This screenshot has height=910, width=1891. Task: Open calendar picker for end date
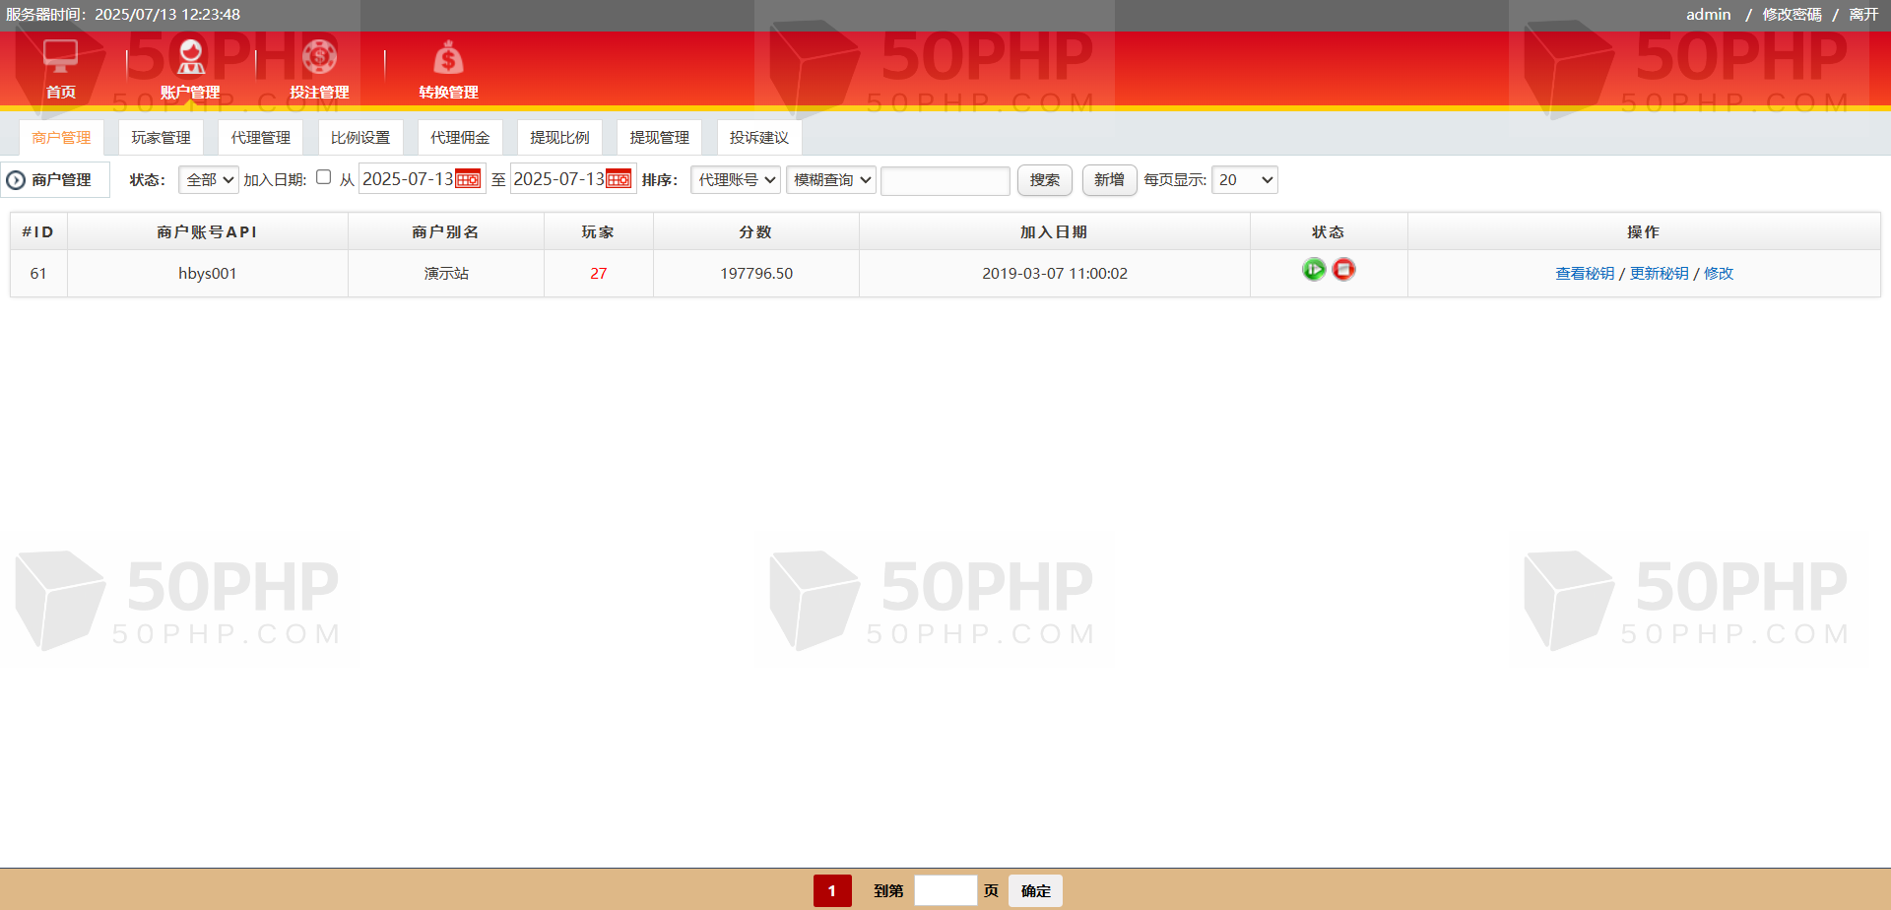(x=619, y=179)
